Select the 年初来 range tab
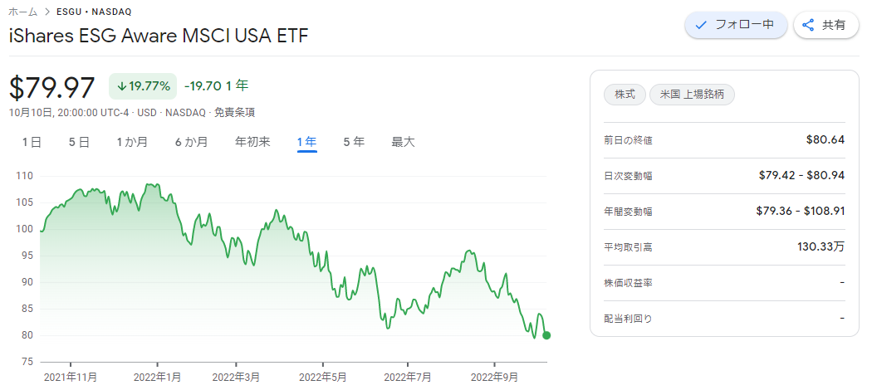This screenshot has width=872, height=390. click(x=252, y=142)
